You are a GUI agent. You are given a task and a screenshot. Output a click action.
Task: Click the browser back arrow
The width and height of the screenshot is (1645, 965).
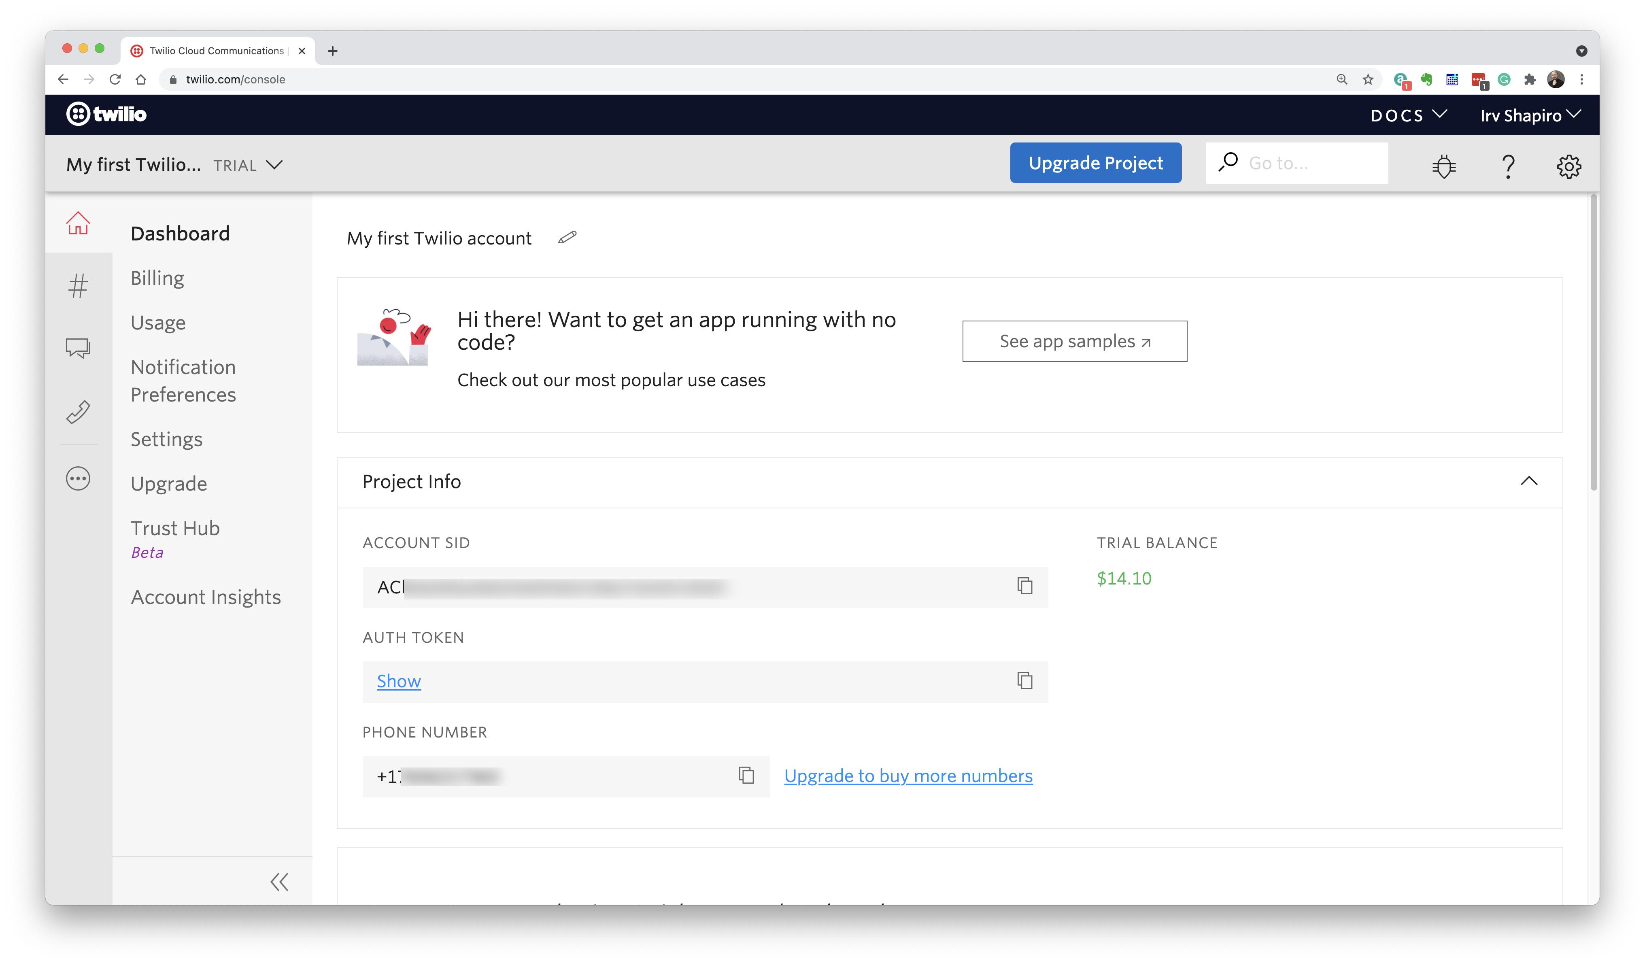tap(63, 79)
